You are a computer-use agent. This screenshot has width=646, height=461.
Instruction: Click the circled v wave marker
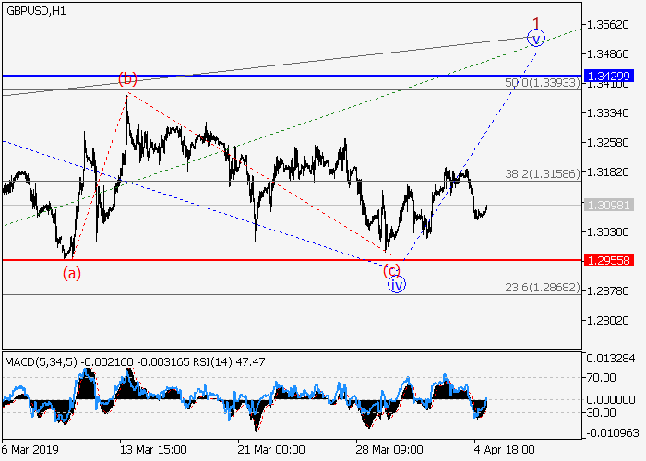click(x=535, y=38)
